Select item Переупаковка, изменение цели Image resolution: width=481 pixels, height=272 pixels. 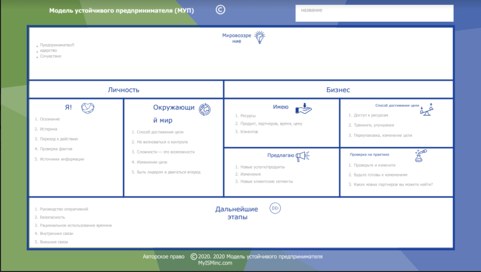383,135
